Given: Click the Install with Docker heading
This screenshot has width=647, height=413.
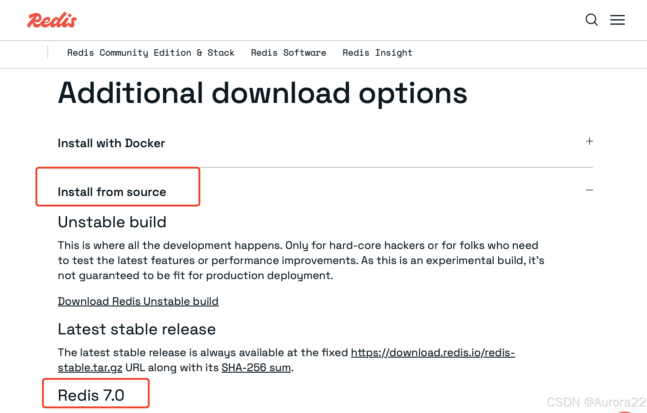Looking at the screenshot, I should [x=111, y=143].
